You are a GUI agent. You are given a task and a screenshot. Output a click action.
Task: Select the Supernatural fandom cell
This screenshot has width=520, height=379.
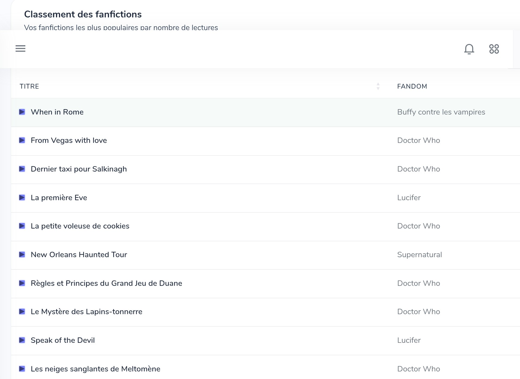[x=419, y=254]
